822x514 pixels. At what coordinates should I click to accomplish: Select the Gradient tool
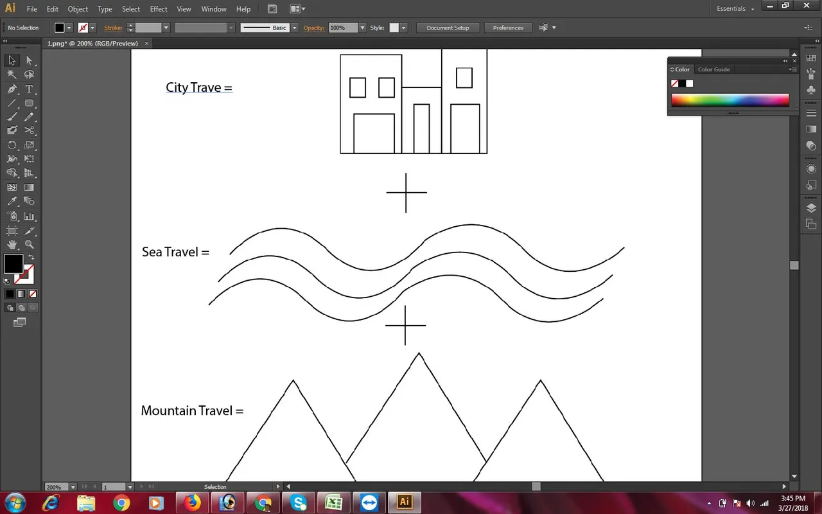pyautogui.click(x=29, y=188)
